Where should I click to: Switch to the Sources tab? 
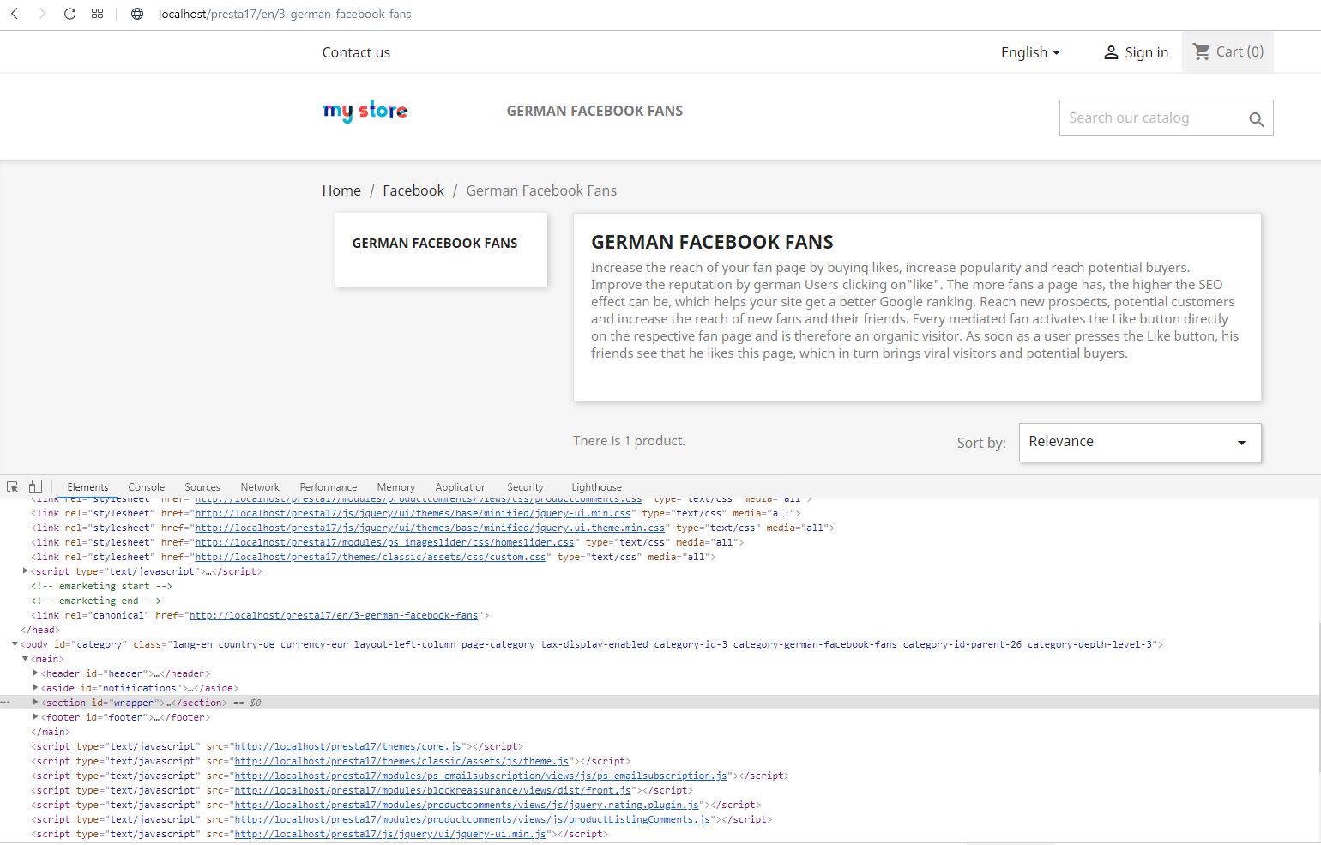point(202,486)
